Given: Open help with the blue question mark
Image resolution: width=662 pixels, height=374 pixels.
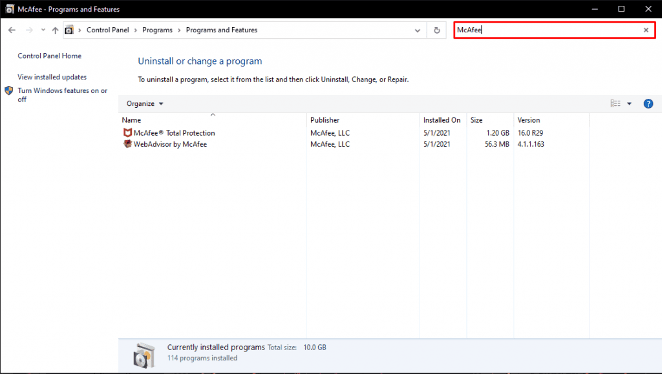Looking at the screenshot, I should pyautogui.click(x=648, y=104).
